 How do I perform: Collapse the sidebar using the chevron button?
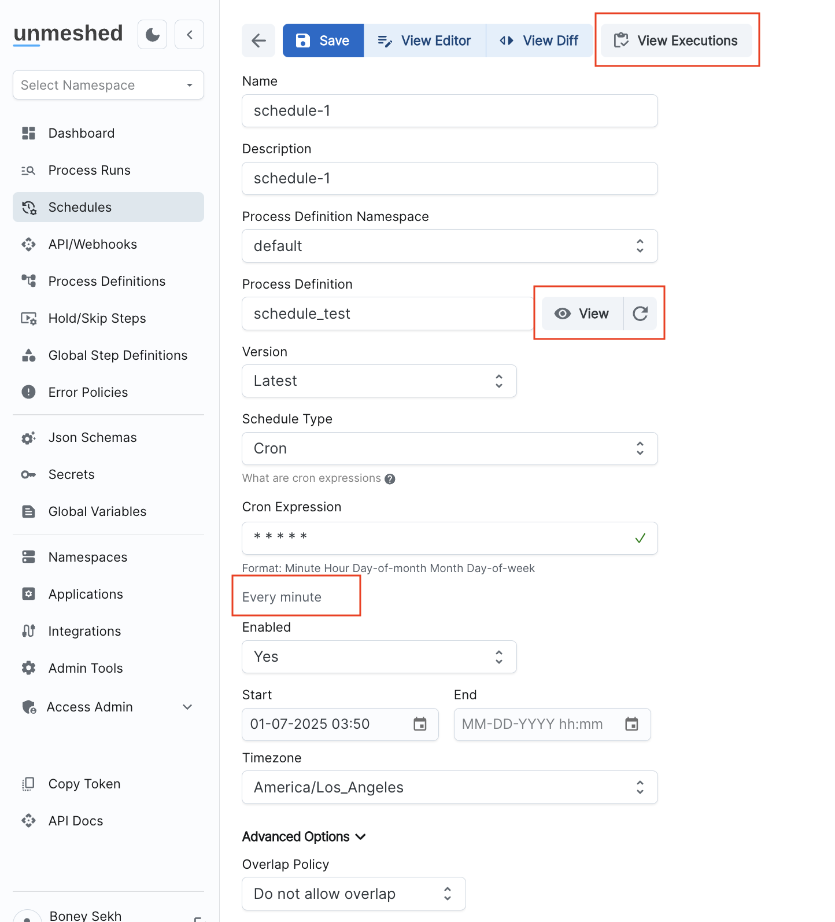(x=189, y=35)
